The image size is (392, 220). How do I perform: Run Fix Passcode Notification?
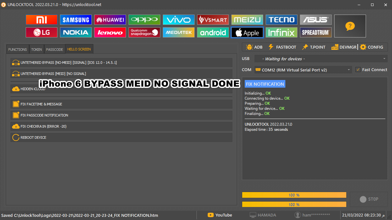(x=121, y=115)
